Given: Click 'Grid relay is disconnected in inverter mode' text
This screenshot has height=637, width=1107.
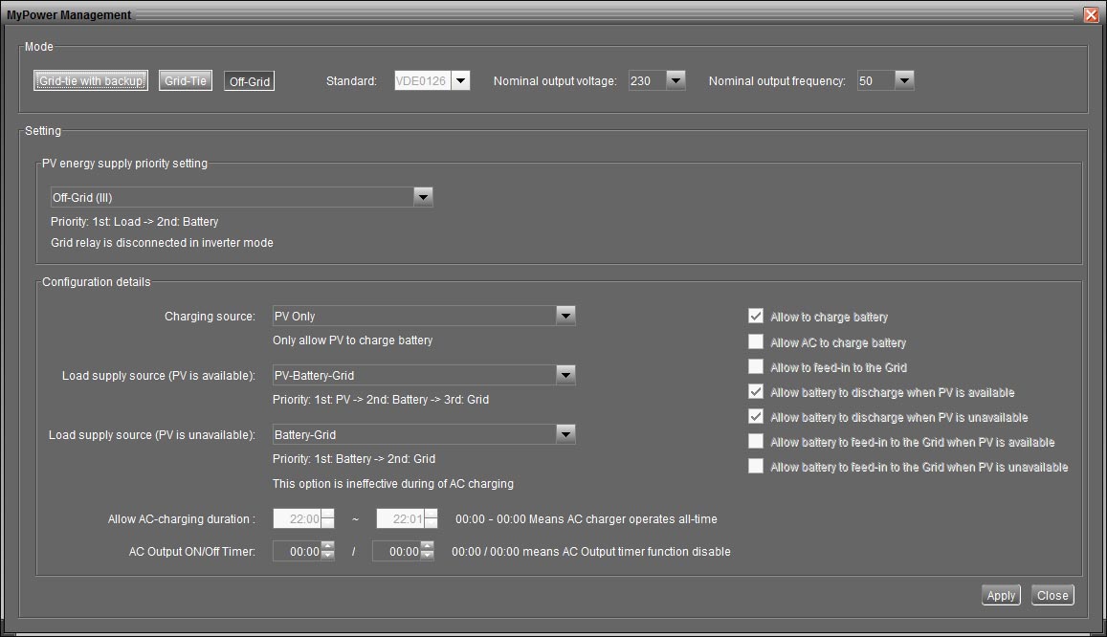Looking at the screenshot, I should tap(162, 243).
